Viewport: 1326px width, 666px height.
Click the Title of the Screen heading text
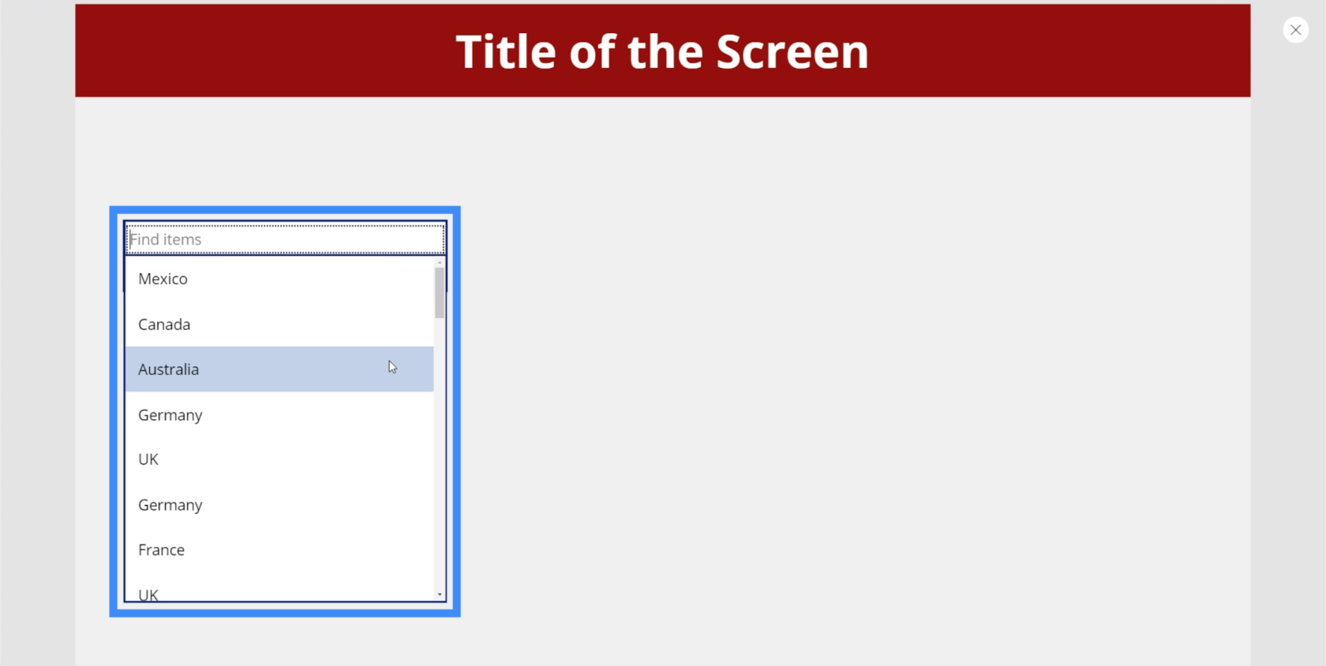point(662,52)
